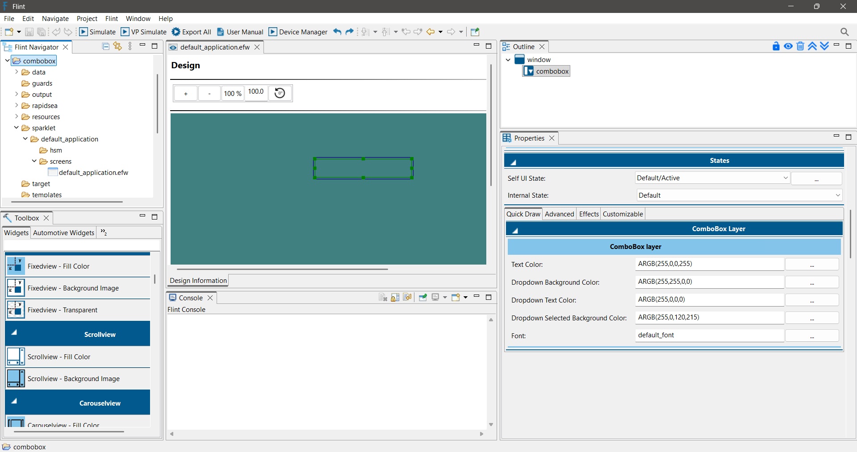857x452 pixels.
Task: Switch to the Customizable properties tab
Action: (x=623, y=214)
